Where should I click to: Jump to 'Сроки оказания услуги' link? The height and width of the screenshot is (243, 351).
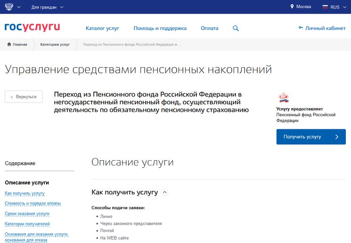point(27,213)
